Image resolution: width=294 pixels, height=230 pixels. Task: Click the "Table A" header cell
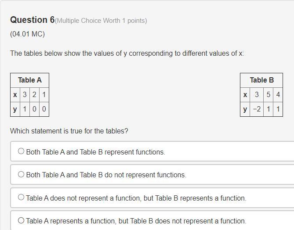pos(29,80)
